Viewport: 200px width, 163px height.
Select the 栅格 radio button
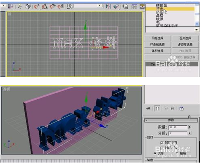point(178,153)
